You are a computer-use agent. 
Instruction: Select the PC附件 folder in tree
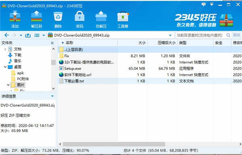tap(23, 79)
